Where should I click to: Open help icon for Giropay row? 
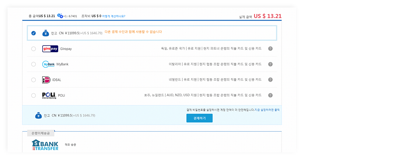tap(270, 49)
